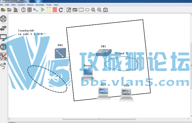Select the Add a link cable tool
The image size is (192, 123).
(x=3, y=66)
